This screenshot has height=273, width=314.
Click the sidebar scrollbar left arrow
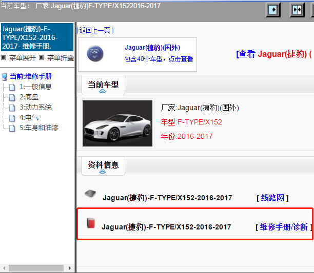click(4, 268)
